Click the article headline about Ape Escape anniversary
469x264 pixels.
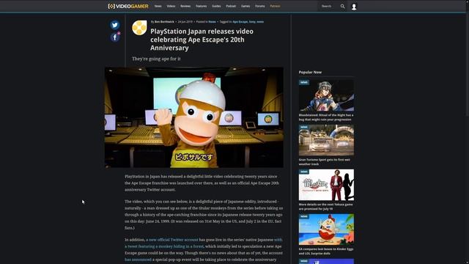pyautogui.click(x=202, y=40)
